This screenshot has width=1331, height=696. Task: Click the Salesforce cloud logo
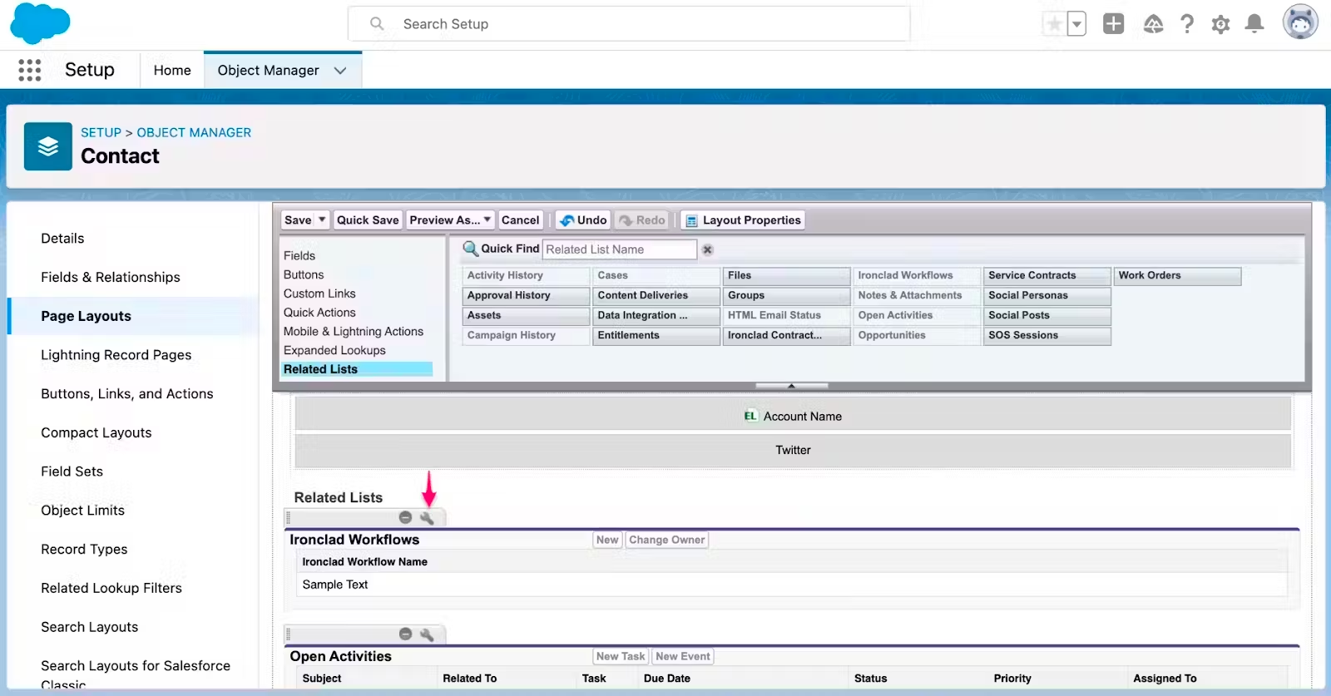(40, 23)
